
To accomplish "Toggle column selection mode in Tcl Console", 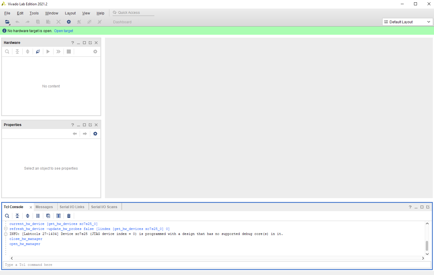I will coord(59,216).
